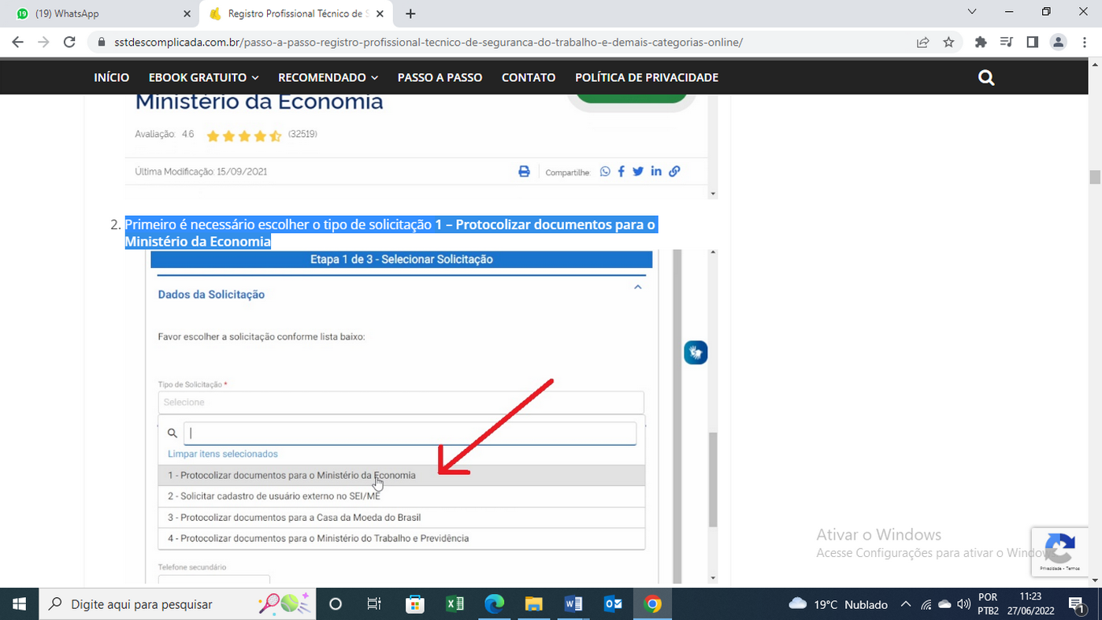
Task: Click the Windows taskbar search box
Action: [177, 604]
